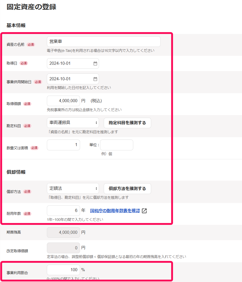Viewport: 242px width, 282px height.
Task: Open the 償却方法 dropdown showing 定額法
Action: [x=73, y=189]
